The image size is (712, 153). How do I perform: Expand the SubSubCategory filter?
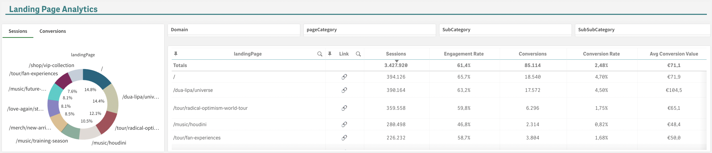642,30
